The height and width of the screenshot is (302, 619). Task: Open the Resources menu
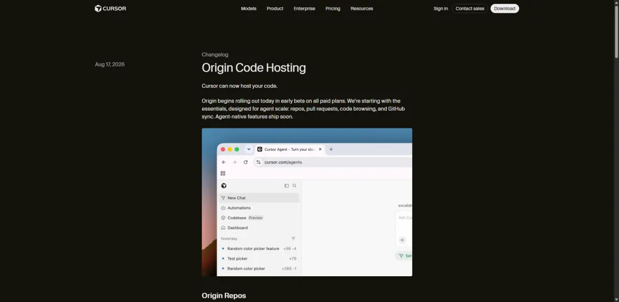(362, 9)
